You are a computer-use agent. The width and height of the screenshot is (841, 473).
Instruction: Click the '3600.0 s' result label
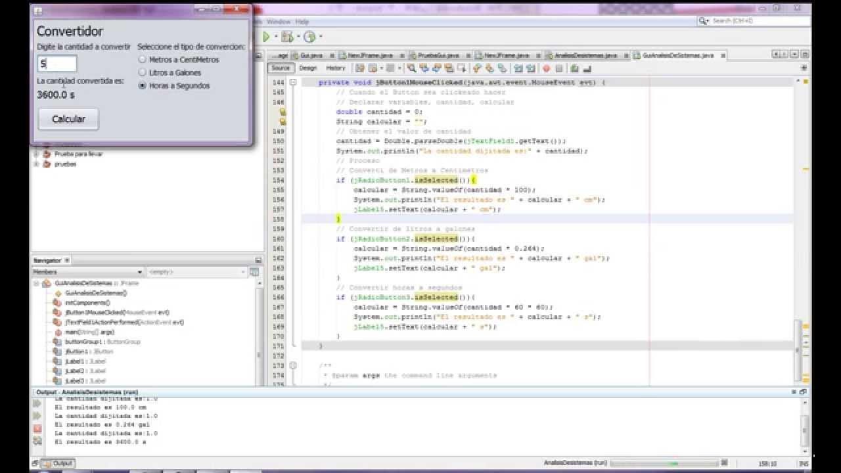56,95
